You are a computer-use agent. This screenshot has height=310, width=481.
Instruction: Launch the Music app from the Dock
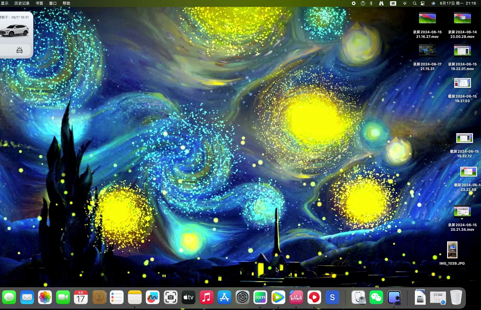point(206,297)
